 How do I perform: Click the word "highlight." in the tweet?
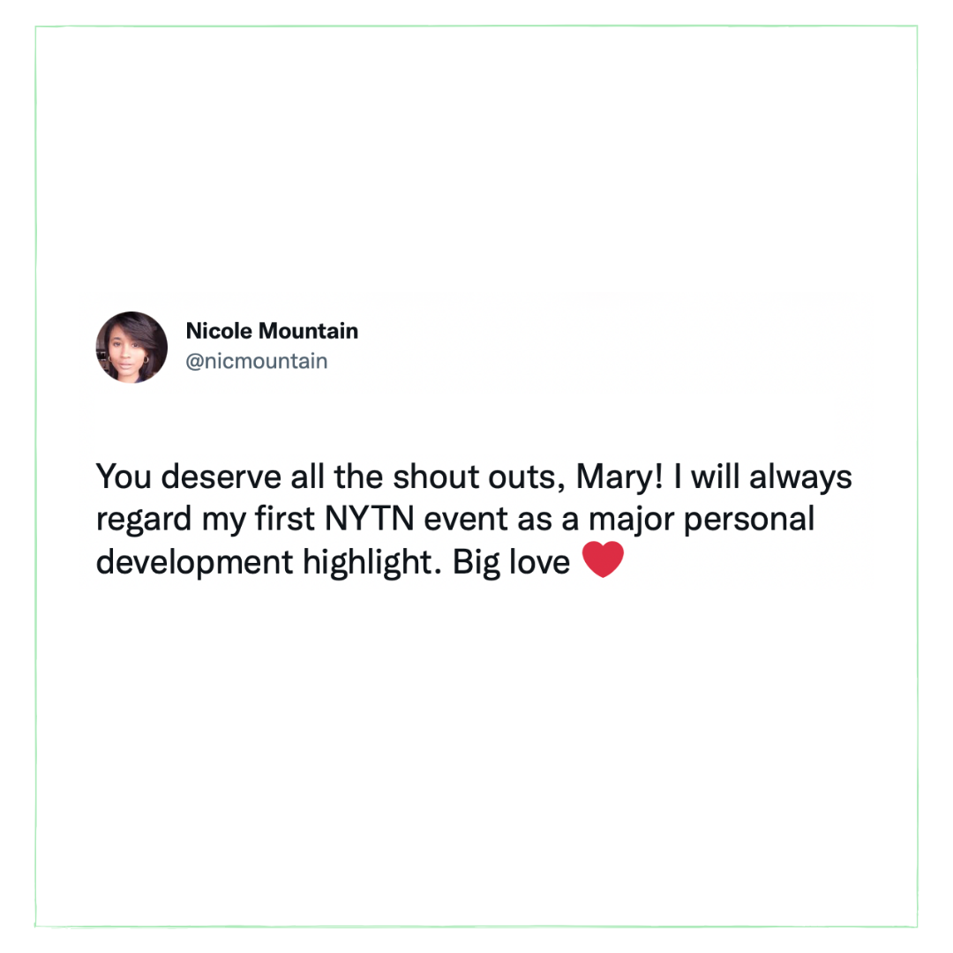click(372, 562)
